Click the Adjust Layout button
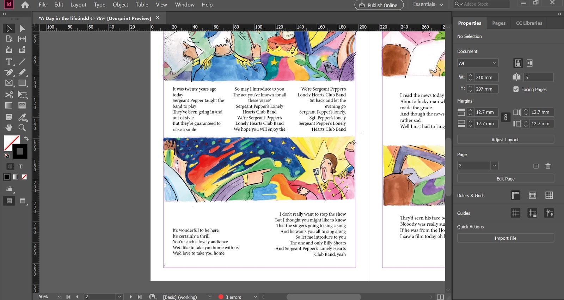The image size is (564, 300). coord(505,140)
